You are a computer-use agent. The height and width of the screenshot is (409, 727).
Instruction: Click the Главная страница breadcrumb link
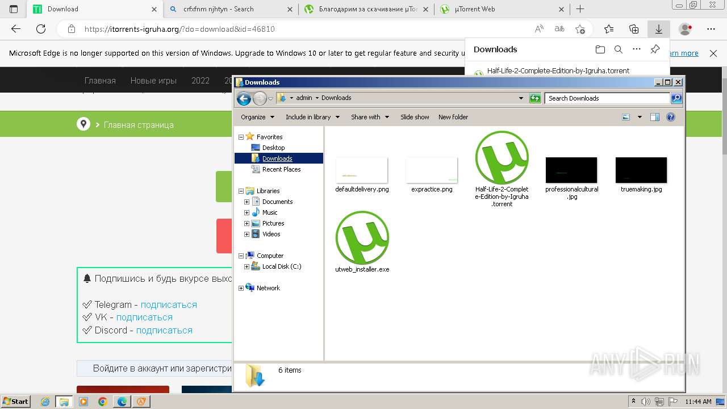139,125
